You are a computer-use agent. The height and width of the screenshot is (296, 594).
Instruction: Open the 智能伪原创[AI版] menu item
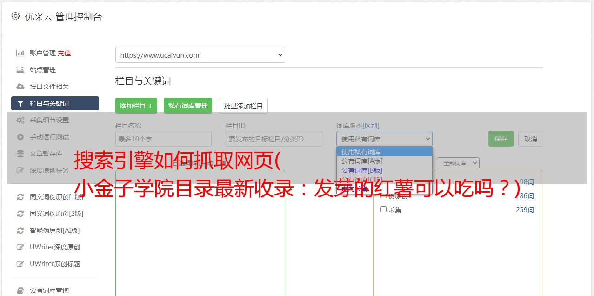pyautogui.click(x=54, y=230)
